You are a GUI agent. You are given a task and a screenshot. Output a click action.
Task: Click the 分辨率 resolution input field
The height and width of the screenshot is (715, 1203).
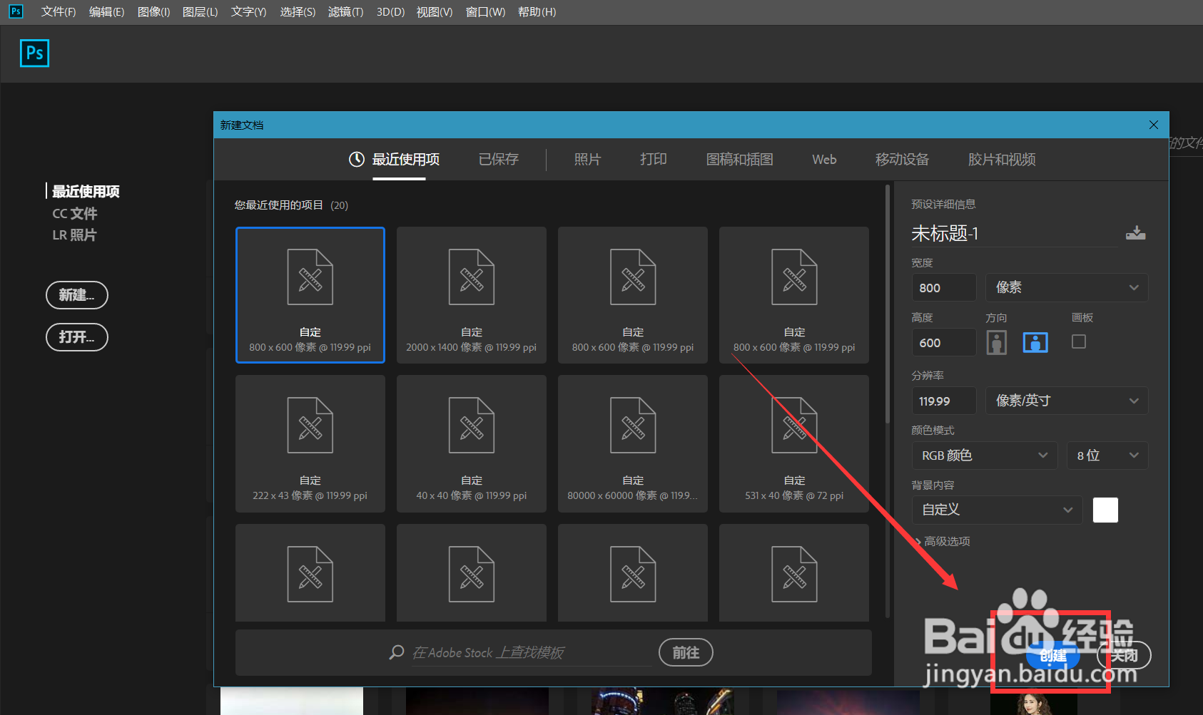(x=943, y=401)
